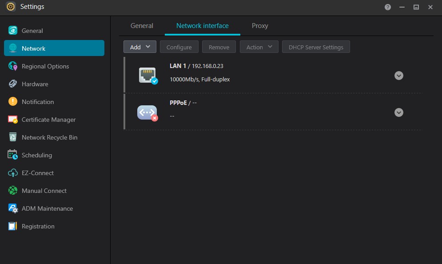This screenshot has width=442, height=264.
Task: Close the Settings window
Action: (x=430, y=7)
